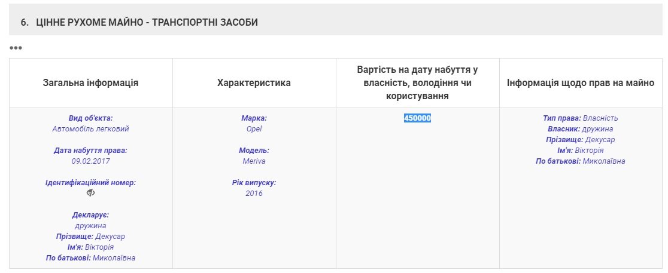
Task: Click the hidden-eye icon under identification number
Action: 90,193
